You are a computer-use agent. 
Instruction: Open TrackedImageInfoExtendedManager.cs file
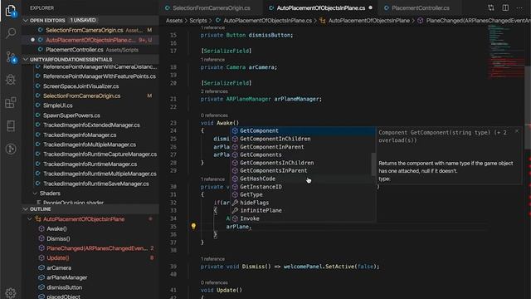pos(90,125)
